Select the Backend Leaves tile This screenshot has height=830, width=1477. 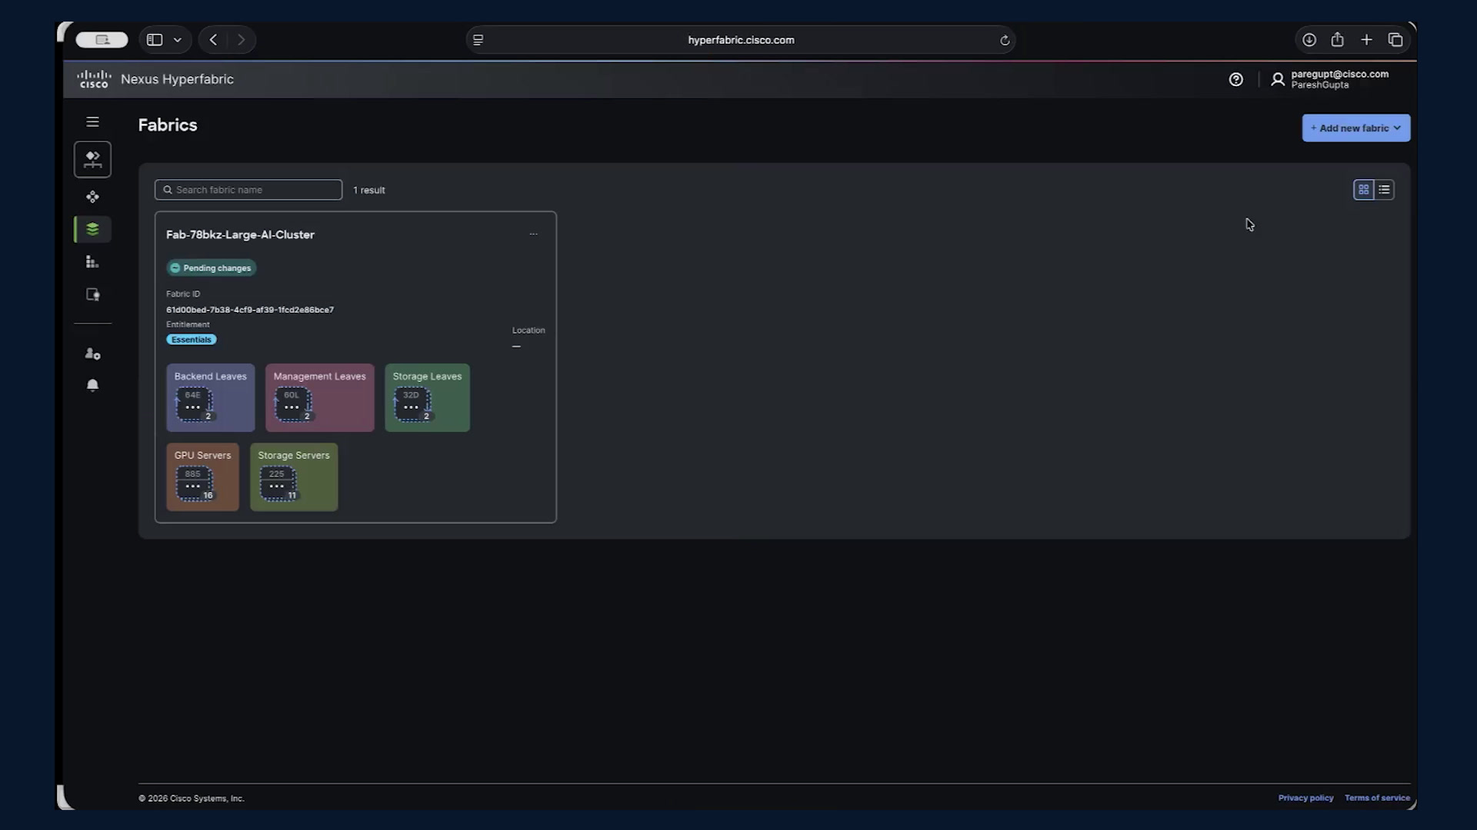click(x=210, y=397)
